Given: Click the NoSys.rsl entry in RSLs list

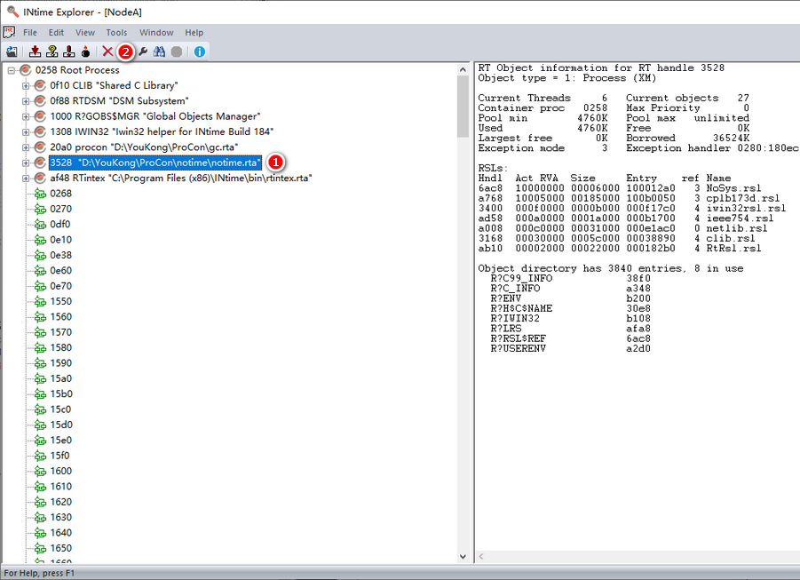Looking at the screenshot, I should click(x=733, y=188).
